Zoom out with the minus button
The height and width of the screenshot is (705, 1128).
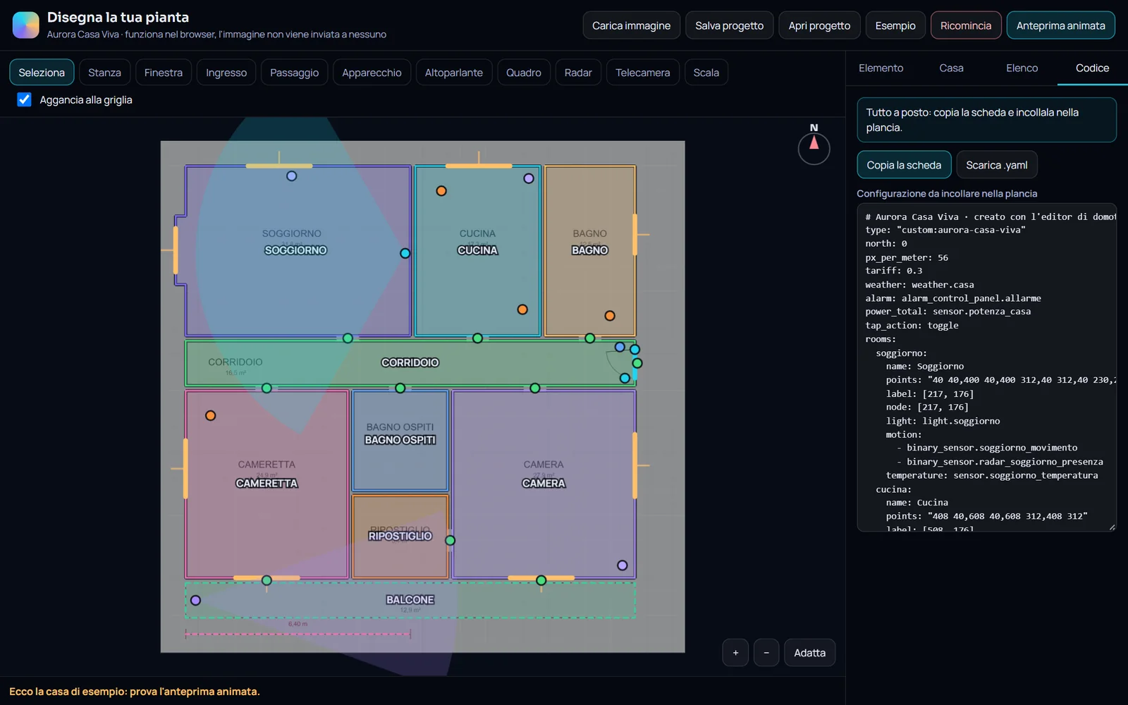pos(766,653)
